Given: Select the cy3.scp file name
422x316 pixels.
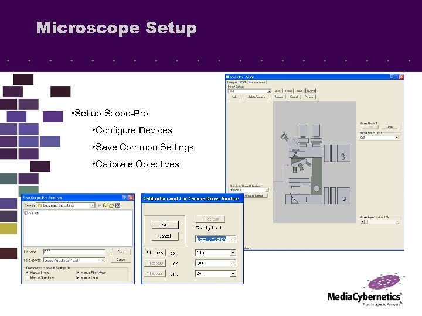Looking at the screenshot, I should (33, 213).
